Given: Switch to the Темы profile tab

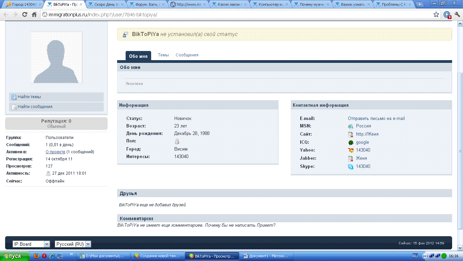Looking at the screenshot, I should tap(163, 55).
